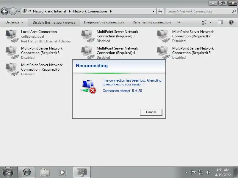Select MultiPoint Server Connection (Required) 5 icon
The image size is (238, 178).
163,53
